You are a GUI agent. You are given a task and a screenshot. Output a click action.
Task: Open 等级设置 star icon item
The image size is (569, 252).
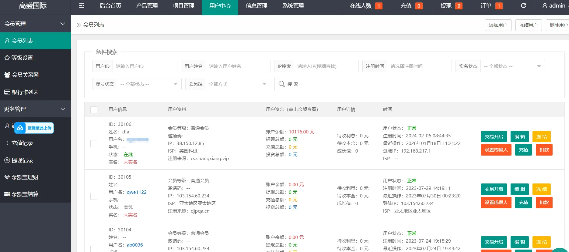tap(7, 58)
